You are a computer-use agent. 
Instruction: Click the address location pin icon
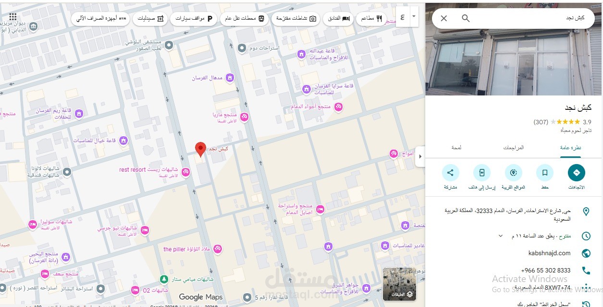(x=586, y=212)
